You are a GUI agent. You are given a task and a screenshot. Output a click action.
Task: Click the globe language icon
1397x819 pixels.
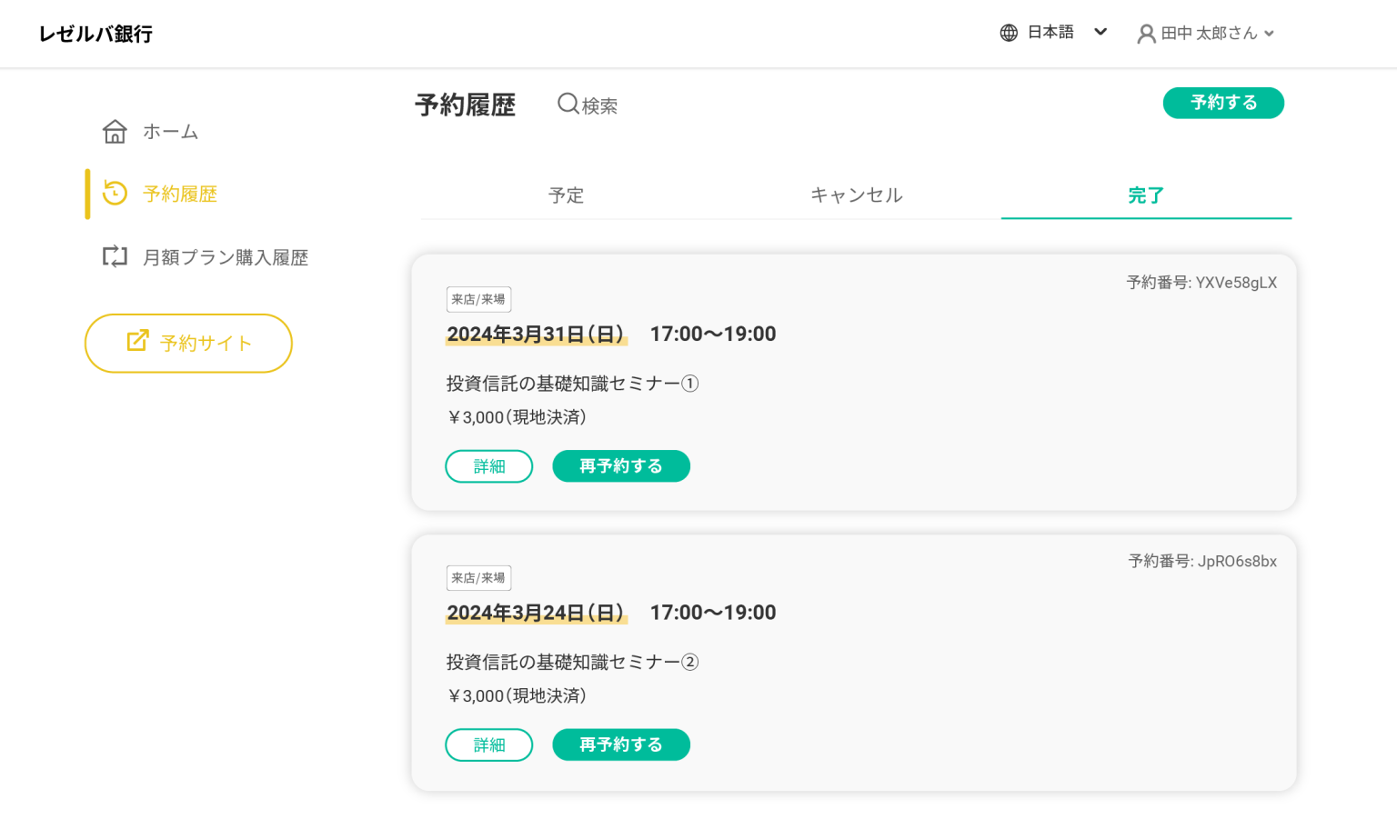(1009, 33)
